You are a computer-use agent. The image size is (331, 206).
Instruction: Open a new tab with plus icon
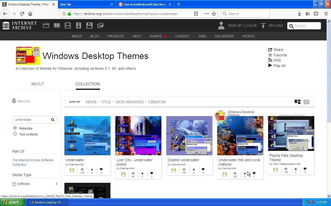(179, 4)
